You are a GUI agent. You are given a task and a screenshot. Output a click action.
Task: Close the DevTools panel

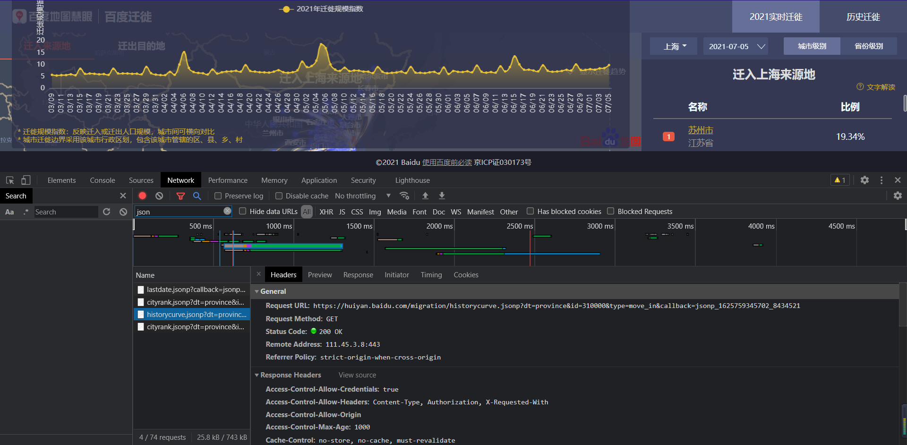(898, 180)
